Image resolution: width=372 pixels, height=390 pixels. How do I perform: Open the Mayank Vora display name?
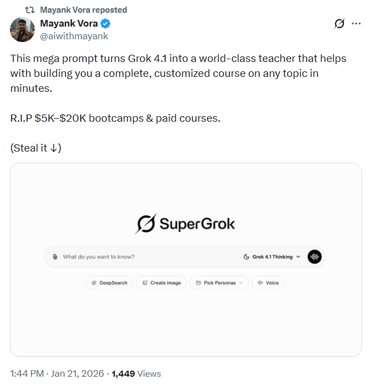70,24
